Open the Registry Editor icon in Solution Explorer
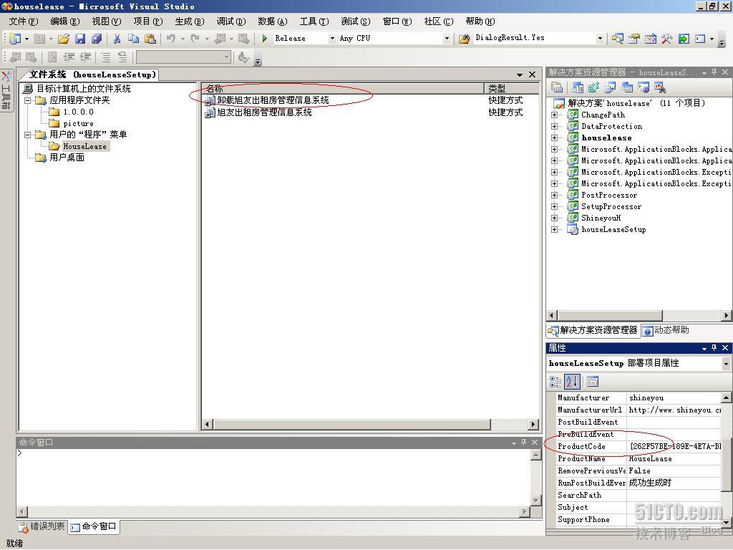733x550 pixels. [x=593, y=87]
